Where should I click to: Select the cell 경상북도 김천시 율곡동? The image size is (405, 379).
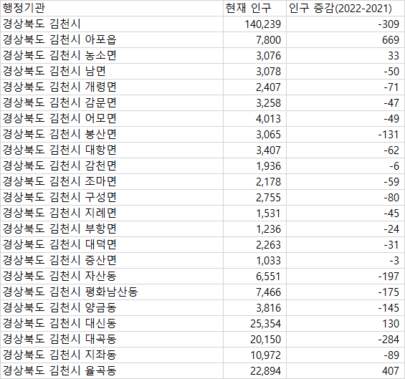point(112,370)
